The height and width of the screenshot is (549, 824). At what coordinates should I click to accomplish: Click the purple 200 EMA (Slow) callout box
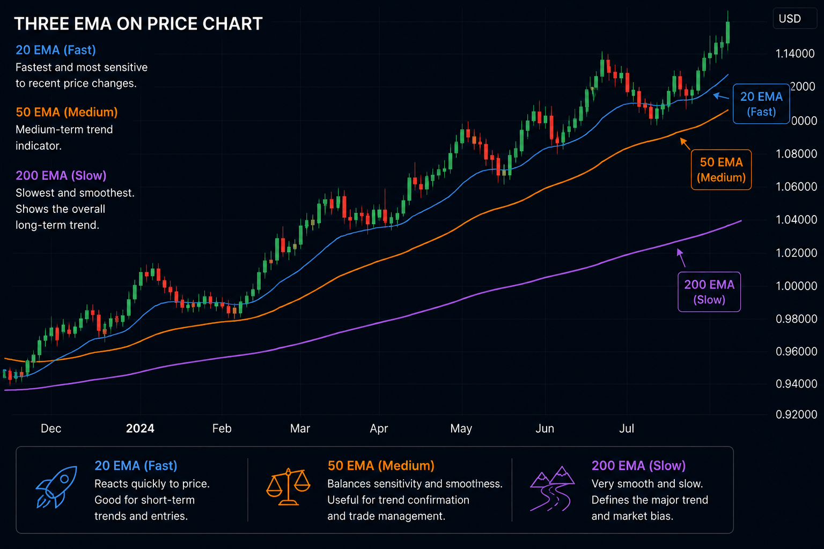click(709, 292)
